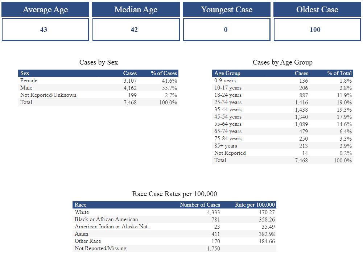Select the Median Age value 42
The height and width of the screenshot is (253, 363).
[x=134, y=30]
